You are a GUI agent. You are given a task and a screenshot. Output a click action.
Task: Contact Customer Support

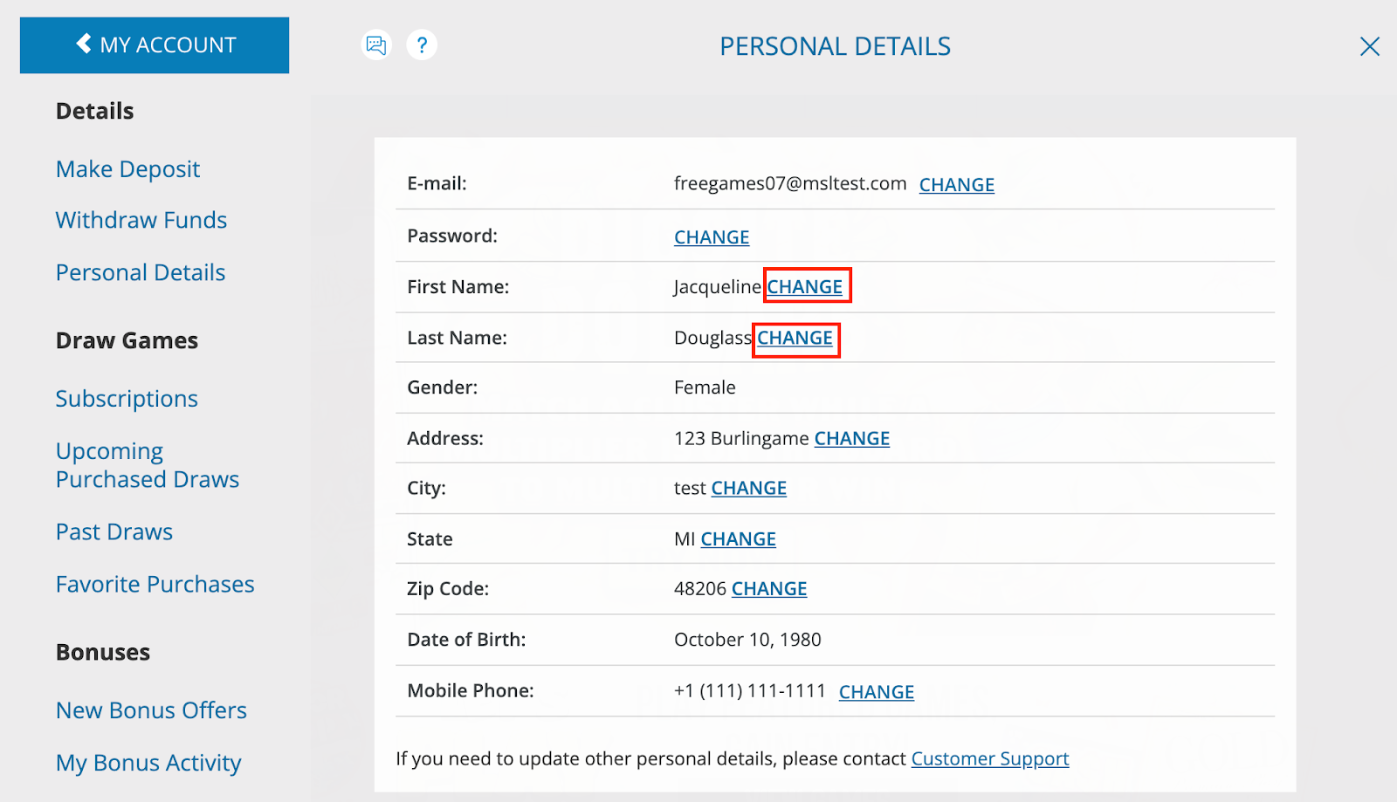pyautogui.click(x=989, y=758)
